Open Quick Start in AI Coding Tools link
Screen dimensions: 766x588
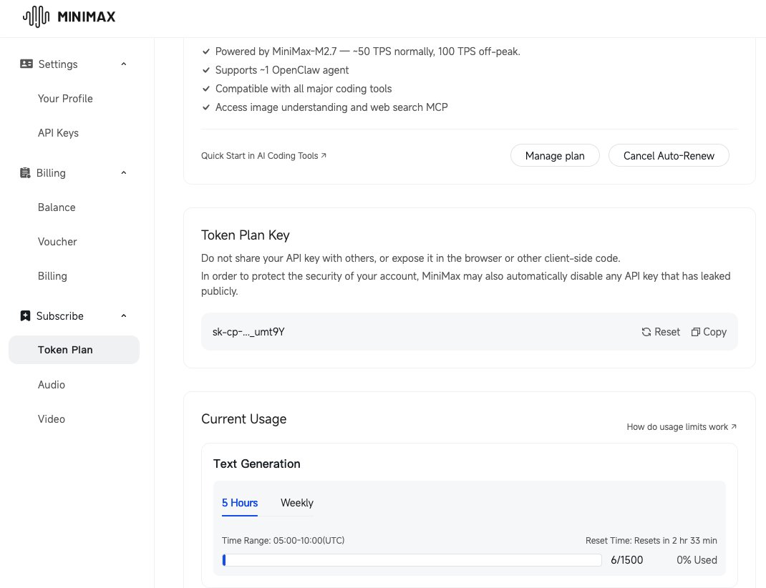pyautogui.click(x=263, y=156)
